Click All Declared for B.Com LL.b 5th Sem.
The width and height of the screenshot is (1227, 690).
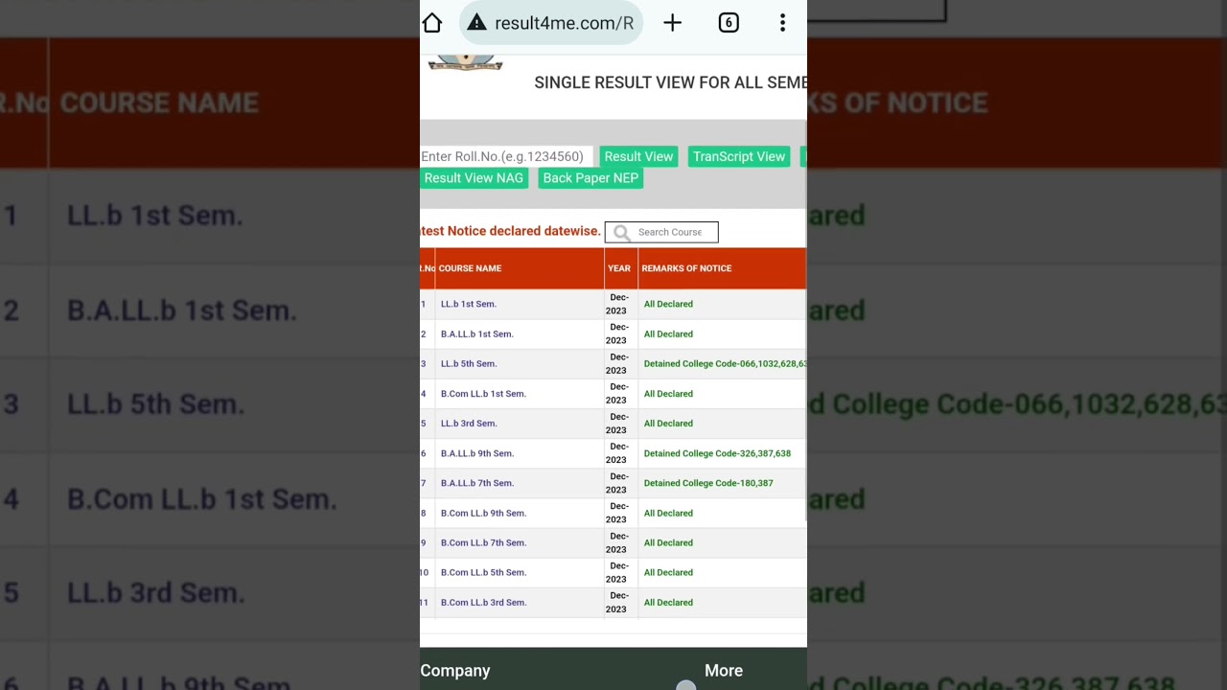668,572
